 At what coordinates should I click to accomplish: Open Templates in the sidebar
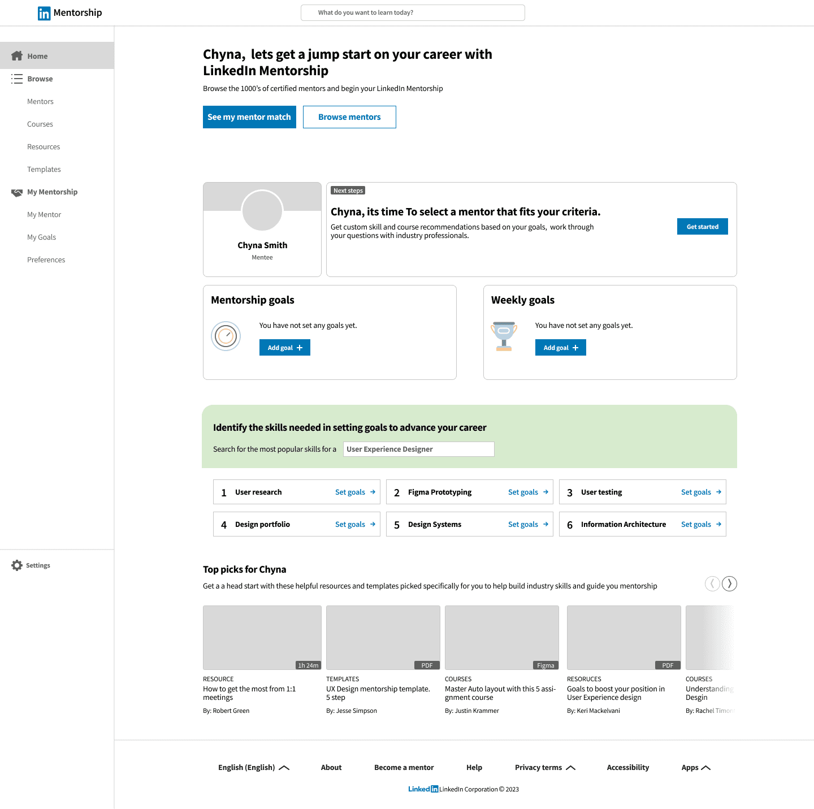(44, 169)
